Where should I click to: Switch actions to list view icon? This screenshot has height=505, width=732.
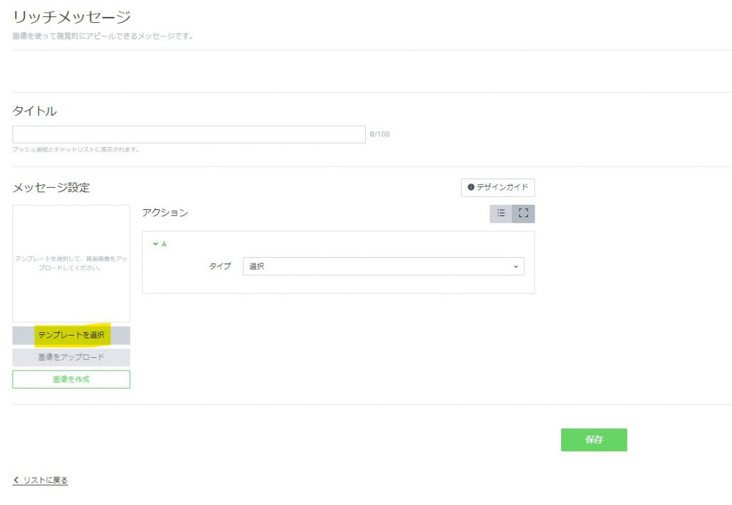[501, 214]
